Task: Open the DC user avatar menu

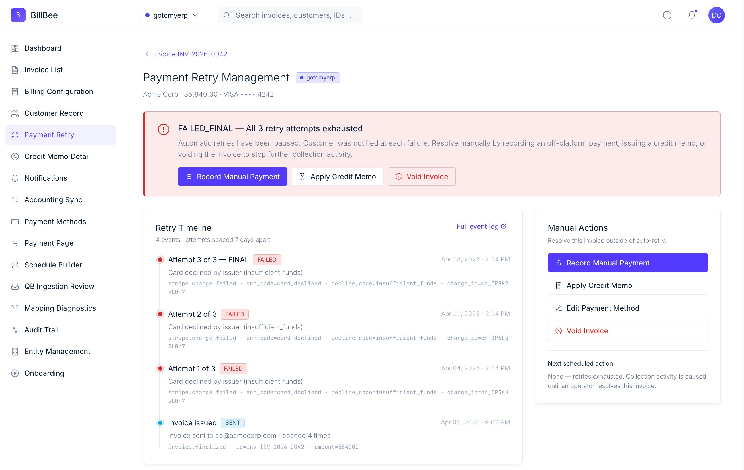Action: (x=716, y=15)
